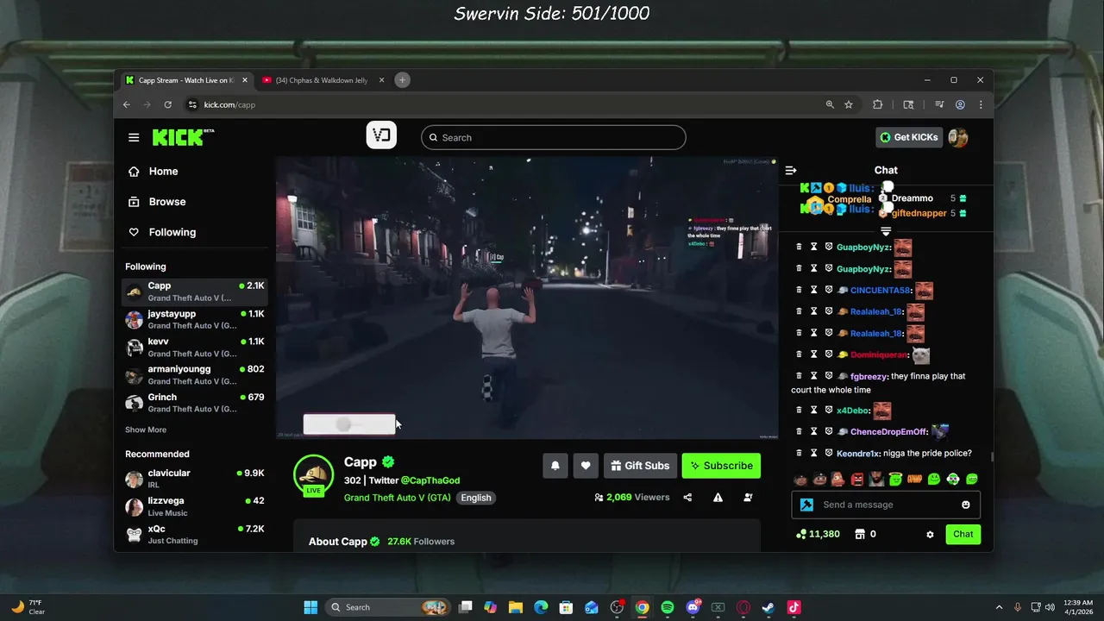Click the channel points 11,380 balance
The image size is (1104, 621).
(818, 534)
